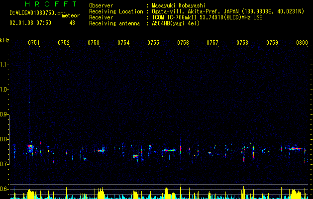313x199 pixels.
Task: Click the date stamp 02.01.03 07:50
Action: pyautogui.click(x=30, y=23)
